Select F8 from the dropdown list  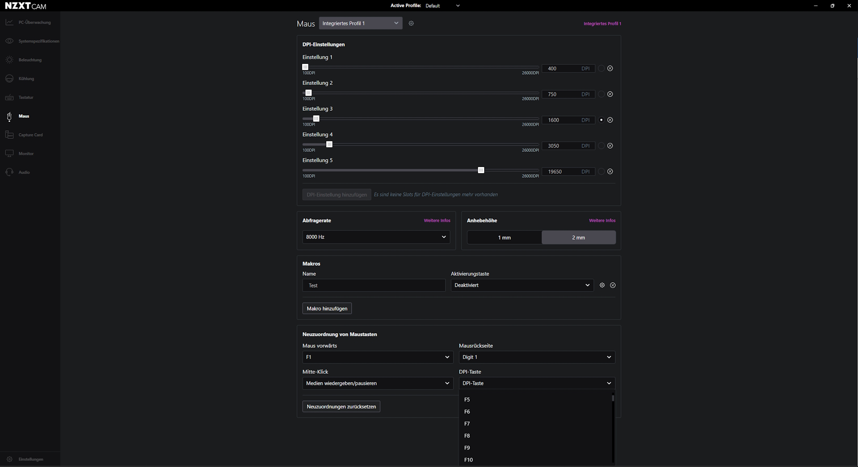467,436
